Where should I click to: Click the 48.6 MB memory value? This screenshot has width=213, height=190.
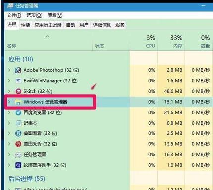point(173,91)
